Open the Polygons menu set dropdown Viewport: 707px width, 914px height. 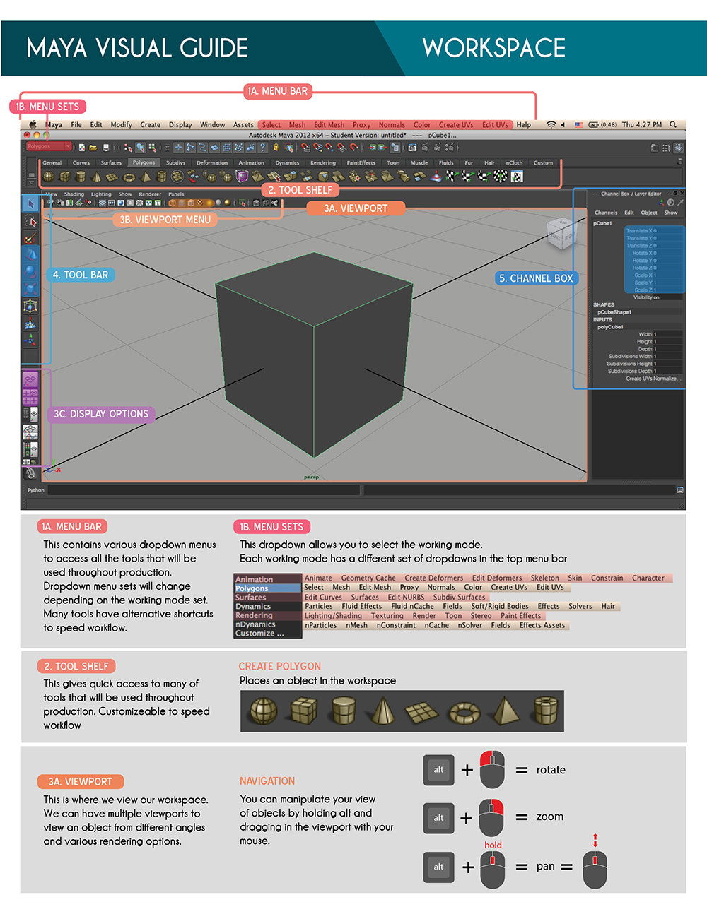(49, 146)
